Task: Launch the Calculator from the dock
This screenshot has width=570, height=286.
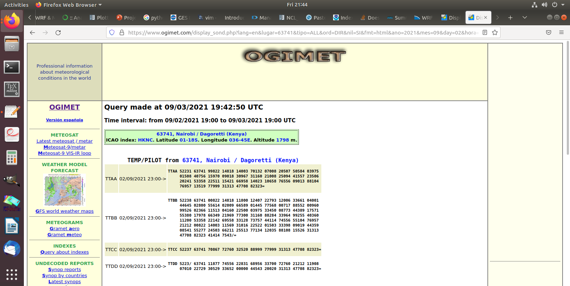Action: pos(12,157)
